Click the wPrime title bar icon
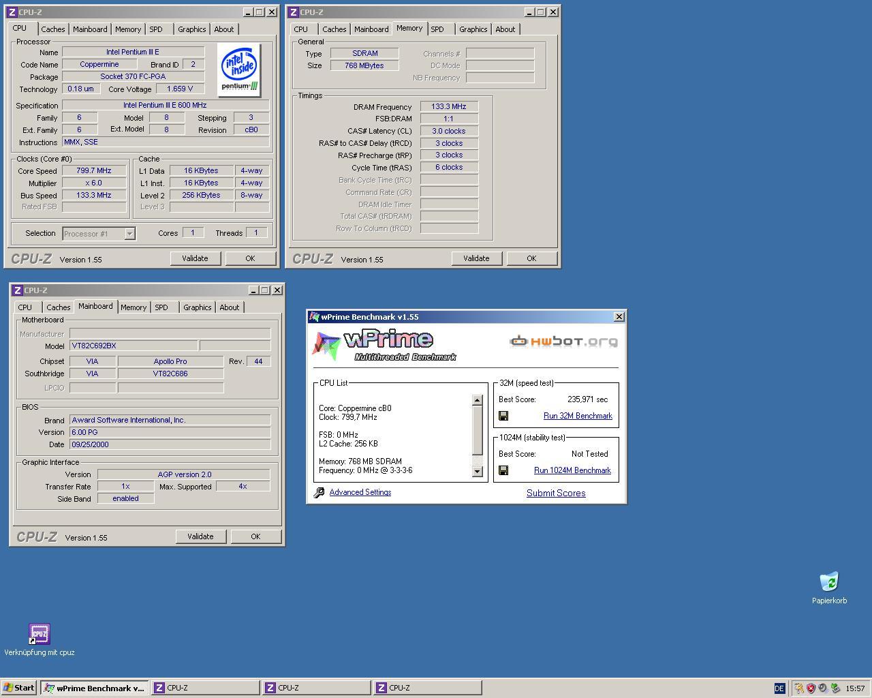Image resolution: width=872 pixels, height=698 pixels. (314, 317)
